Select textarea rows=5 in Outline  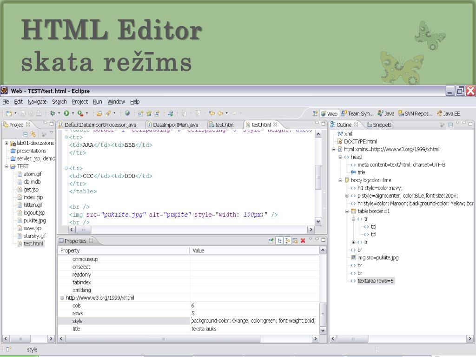click(375, 281)
